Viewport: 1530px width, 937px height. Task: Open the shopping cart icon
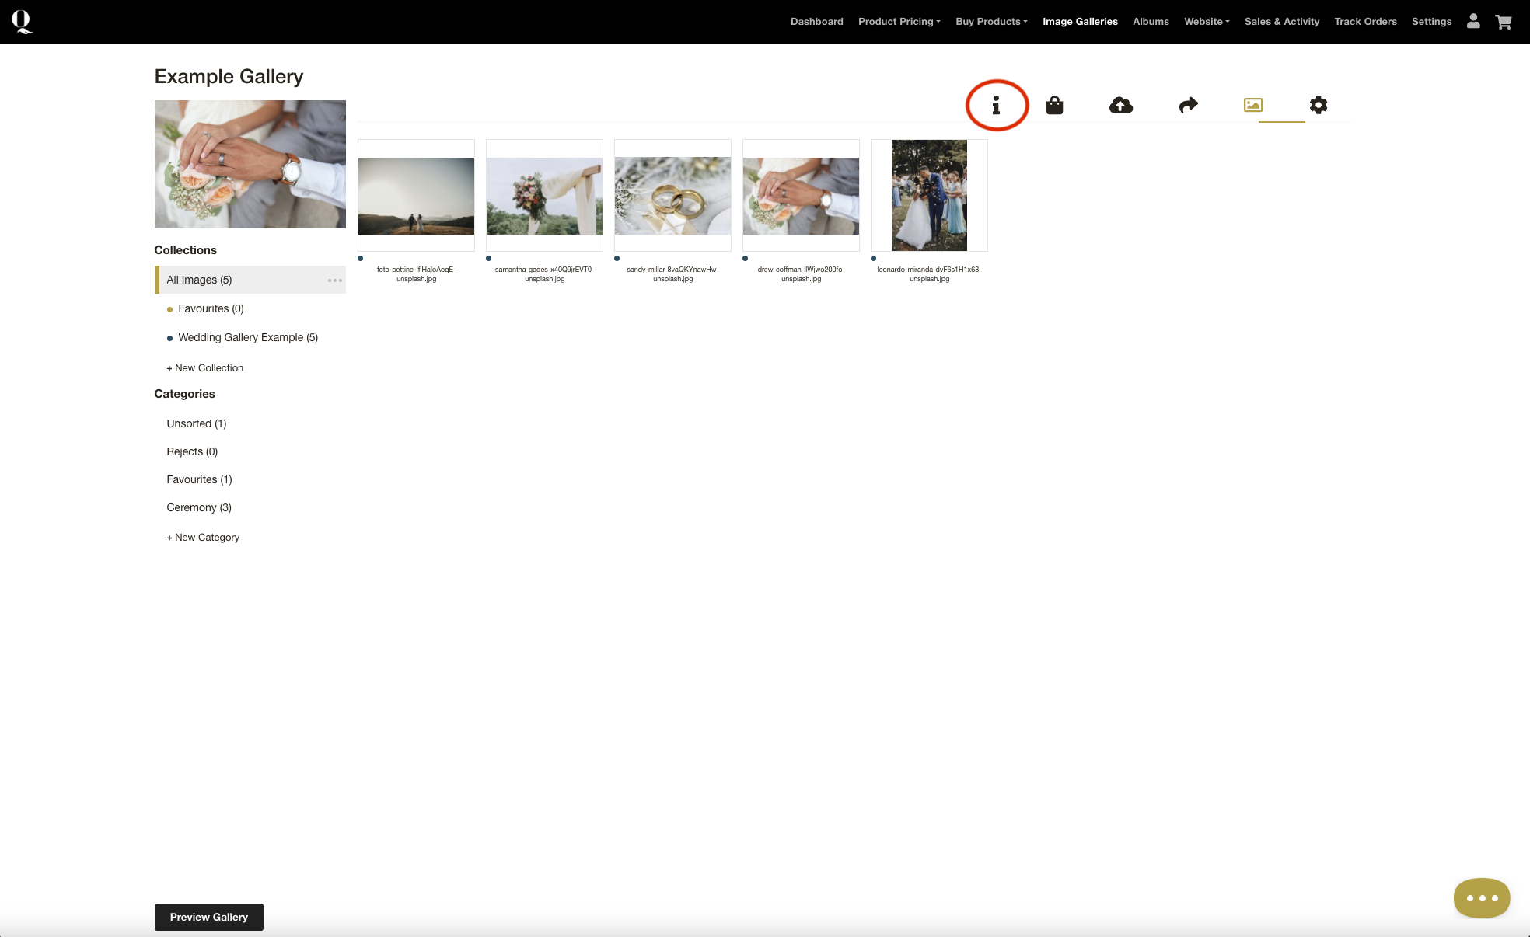[1503, 22]
